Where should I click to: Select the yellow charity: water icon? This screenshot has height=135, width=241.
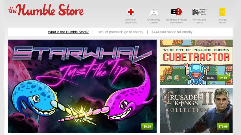(222, 12)
